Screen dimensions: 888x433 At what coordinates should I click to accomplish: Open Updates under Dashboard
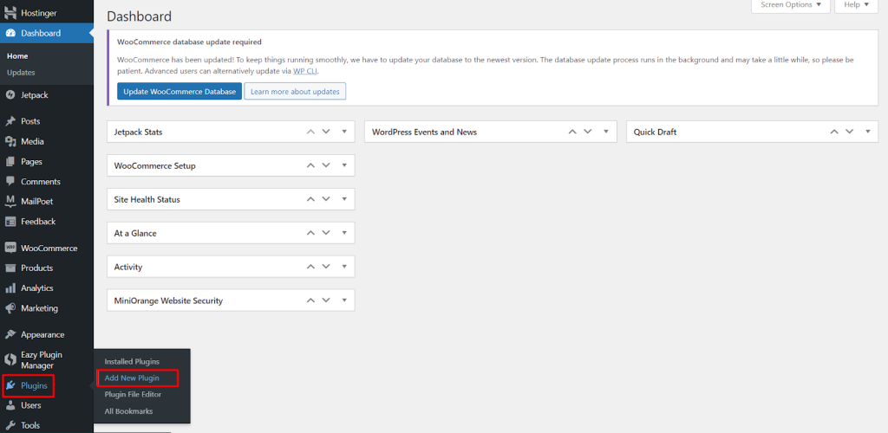(x=21, y=73)
